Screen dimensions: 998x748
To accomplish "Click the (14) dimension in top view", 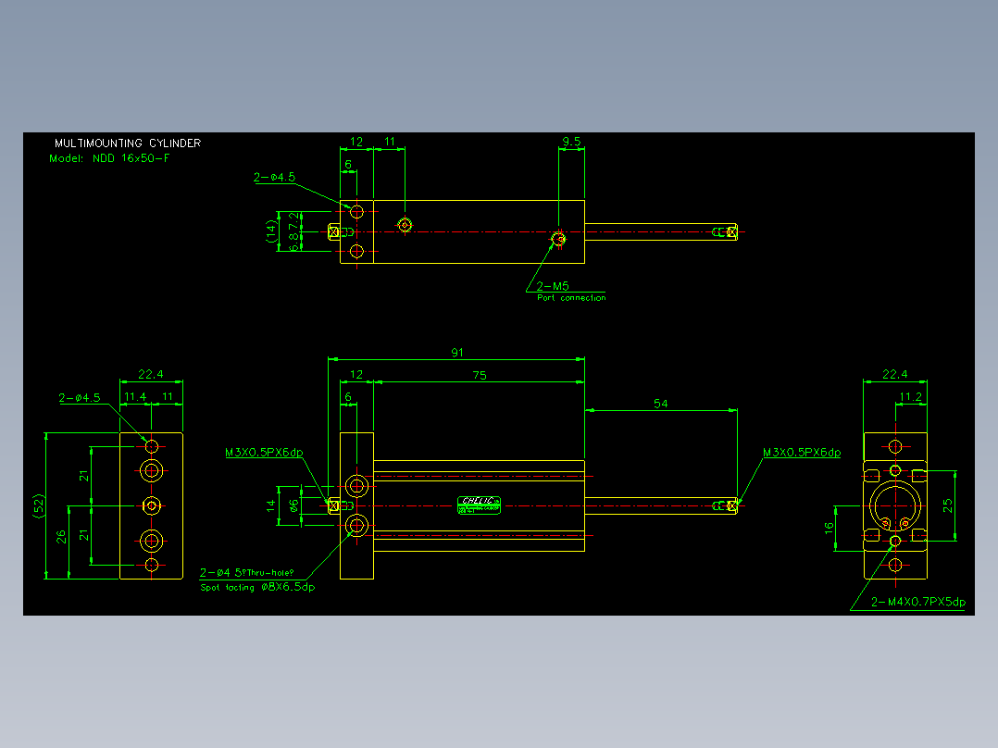I will (272, 231).
